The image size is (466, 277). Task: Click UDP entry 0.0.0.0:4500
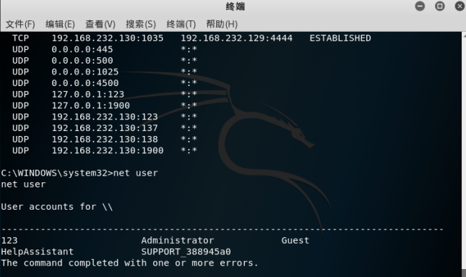pos(85,83)
